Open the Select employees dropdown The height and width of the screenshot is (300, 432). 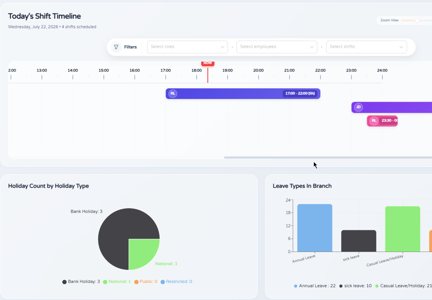(x=277, y=47)
